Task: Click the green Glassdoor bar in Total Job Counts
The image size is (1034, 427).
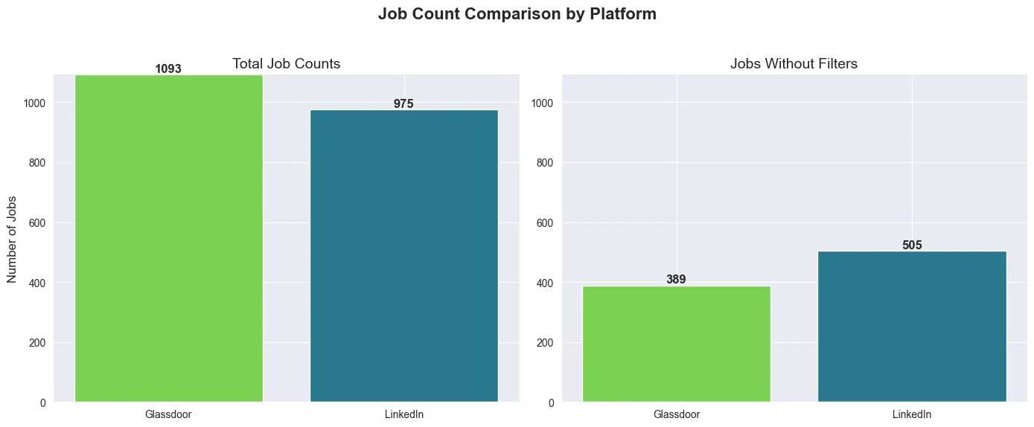Action: (x=168, y=238)
